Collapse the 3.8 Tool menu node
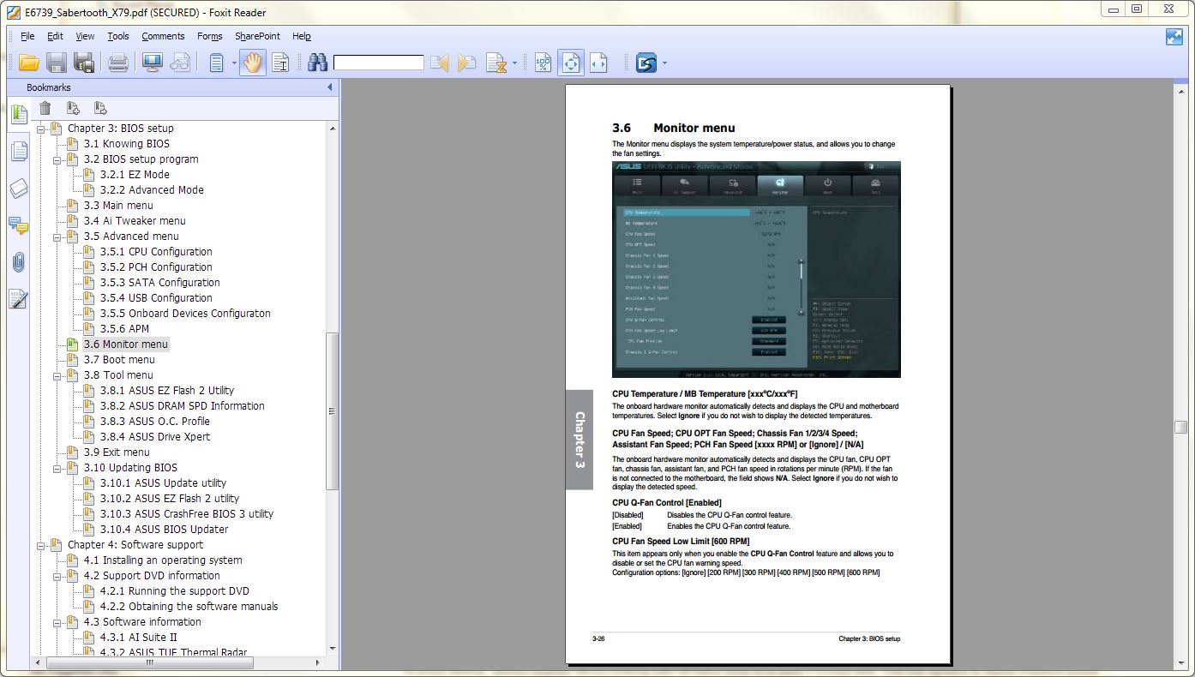 (57, 375)
